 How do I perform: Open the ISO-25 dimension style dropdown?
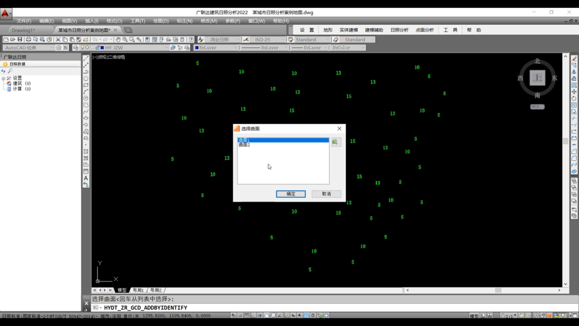point(283,40)
